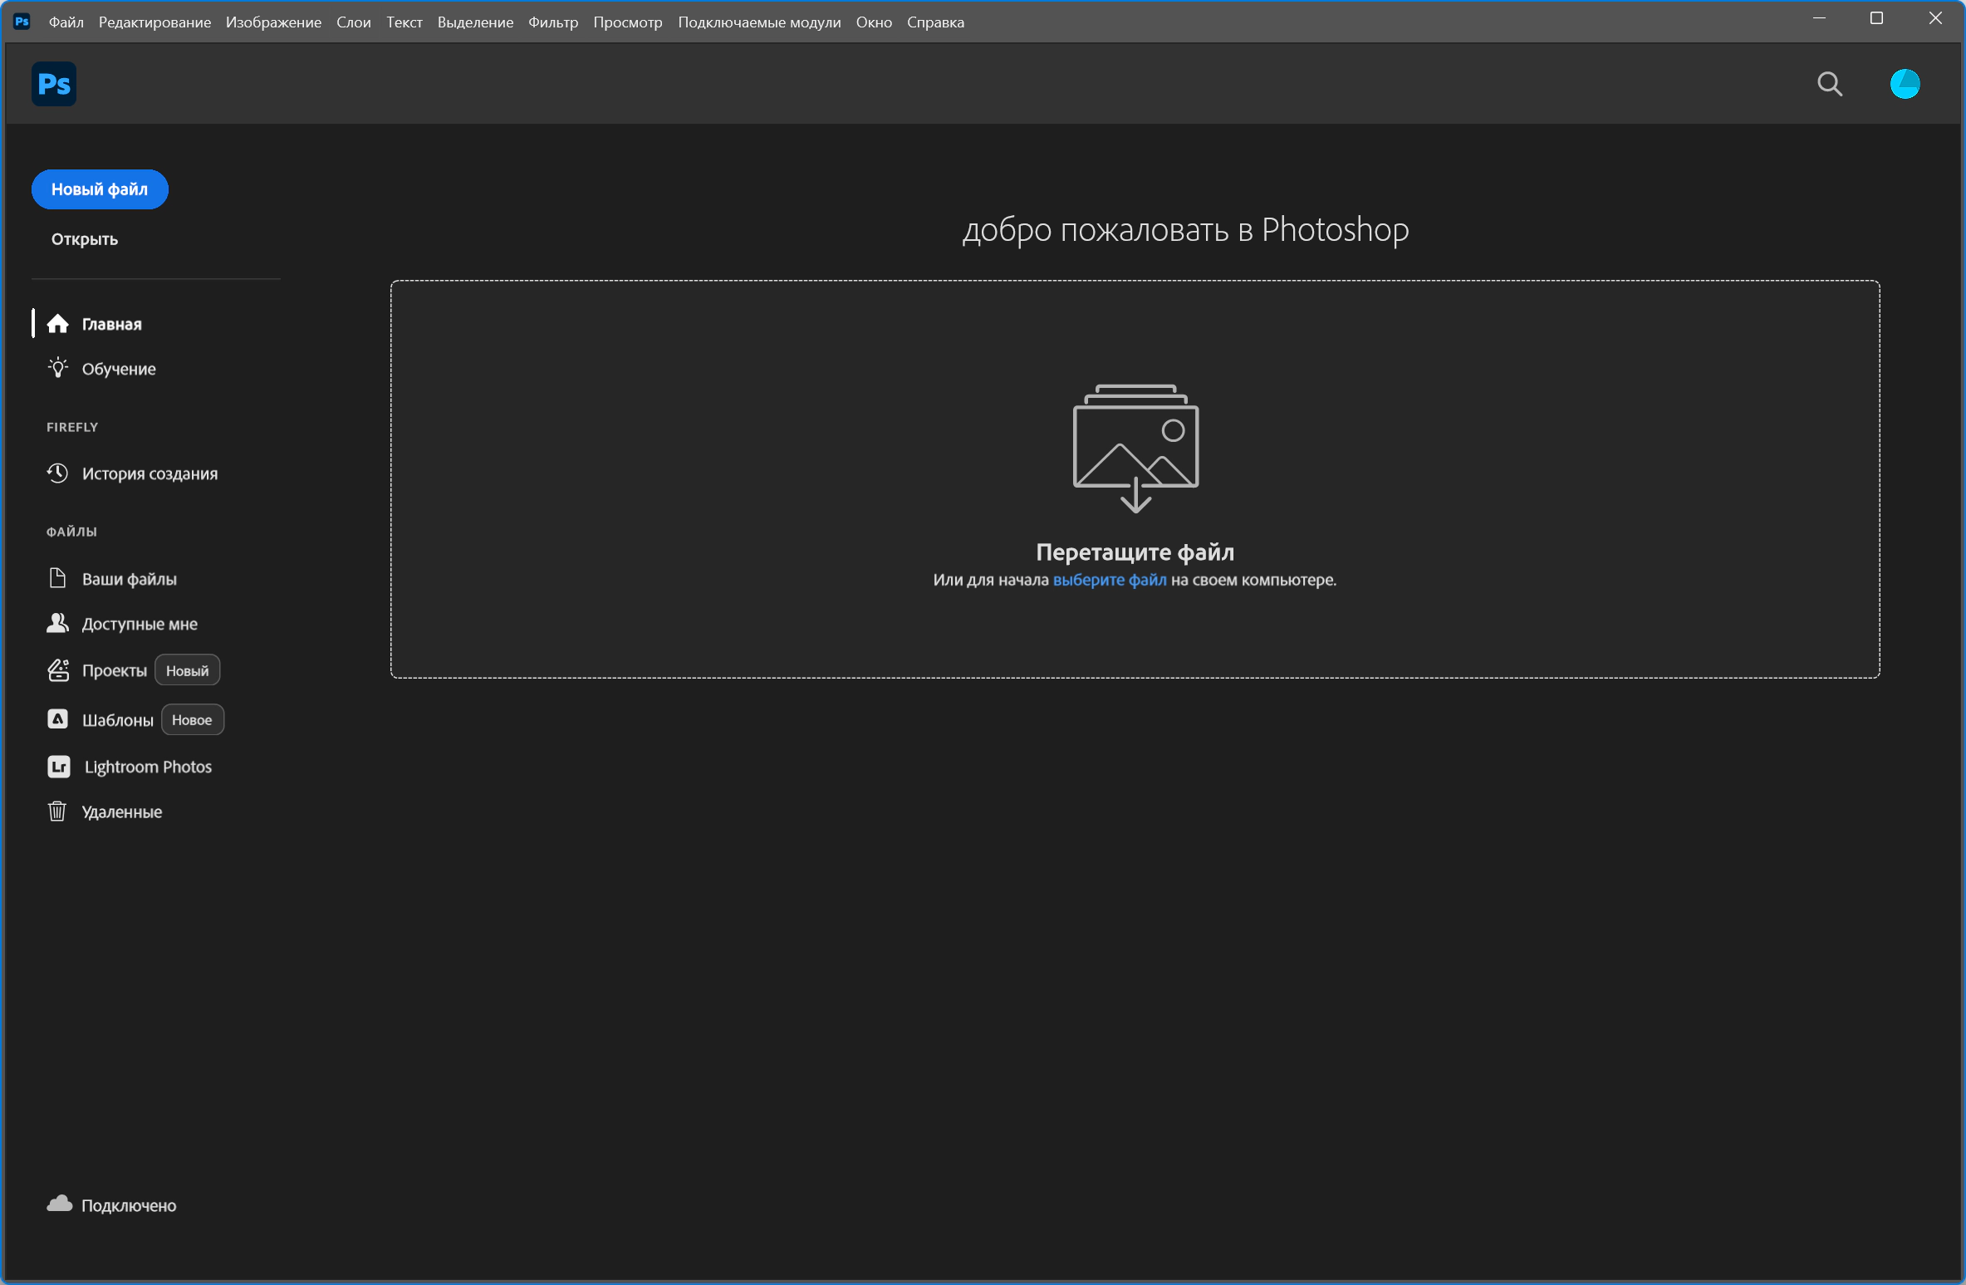
Task: Open the blue account avatar
Action: tap(1905, 84)
